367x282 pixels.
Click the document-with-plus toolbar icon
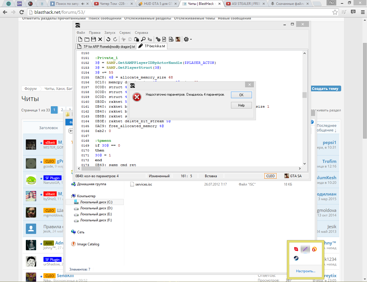[171, 39]
